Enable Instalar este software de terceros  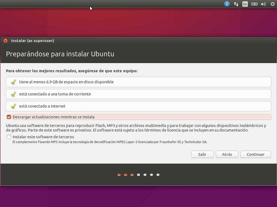[x=9, y=137]
